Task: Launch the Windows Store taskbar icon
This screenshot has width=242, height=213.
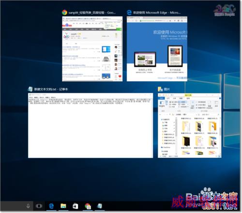Action: (x=76, y=206)
